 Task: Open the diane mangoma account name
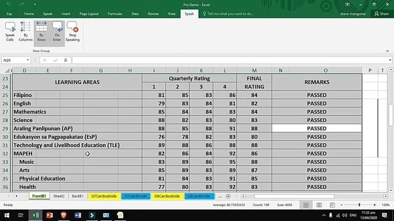pyautogui.click(x=353, y=14)
